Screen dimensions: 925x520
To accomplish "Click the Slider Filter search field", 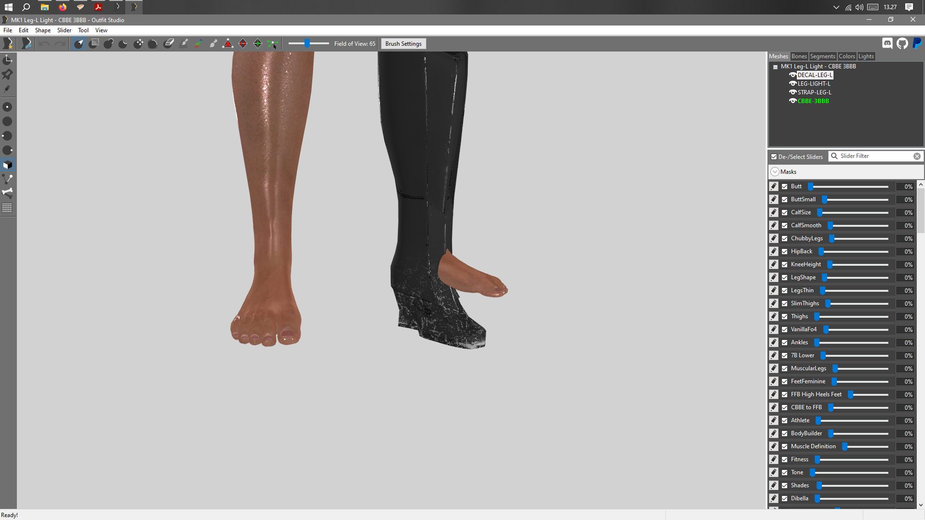I will click(x=876, y=156).
